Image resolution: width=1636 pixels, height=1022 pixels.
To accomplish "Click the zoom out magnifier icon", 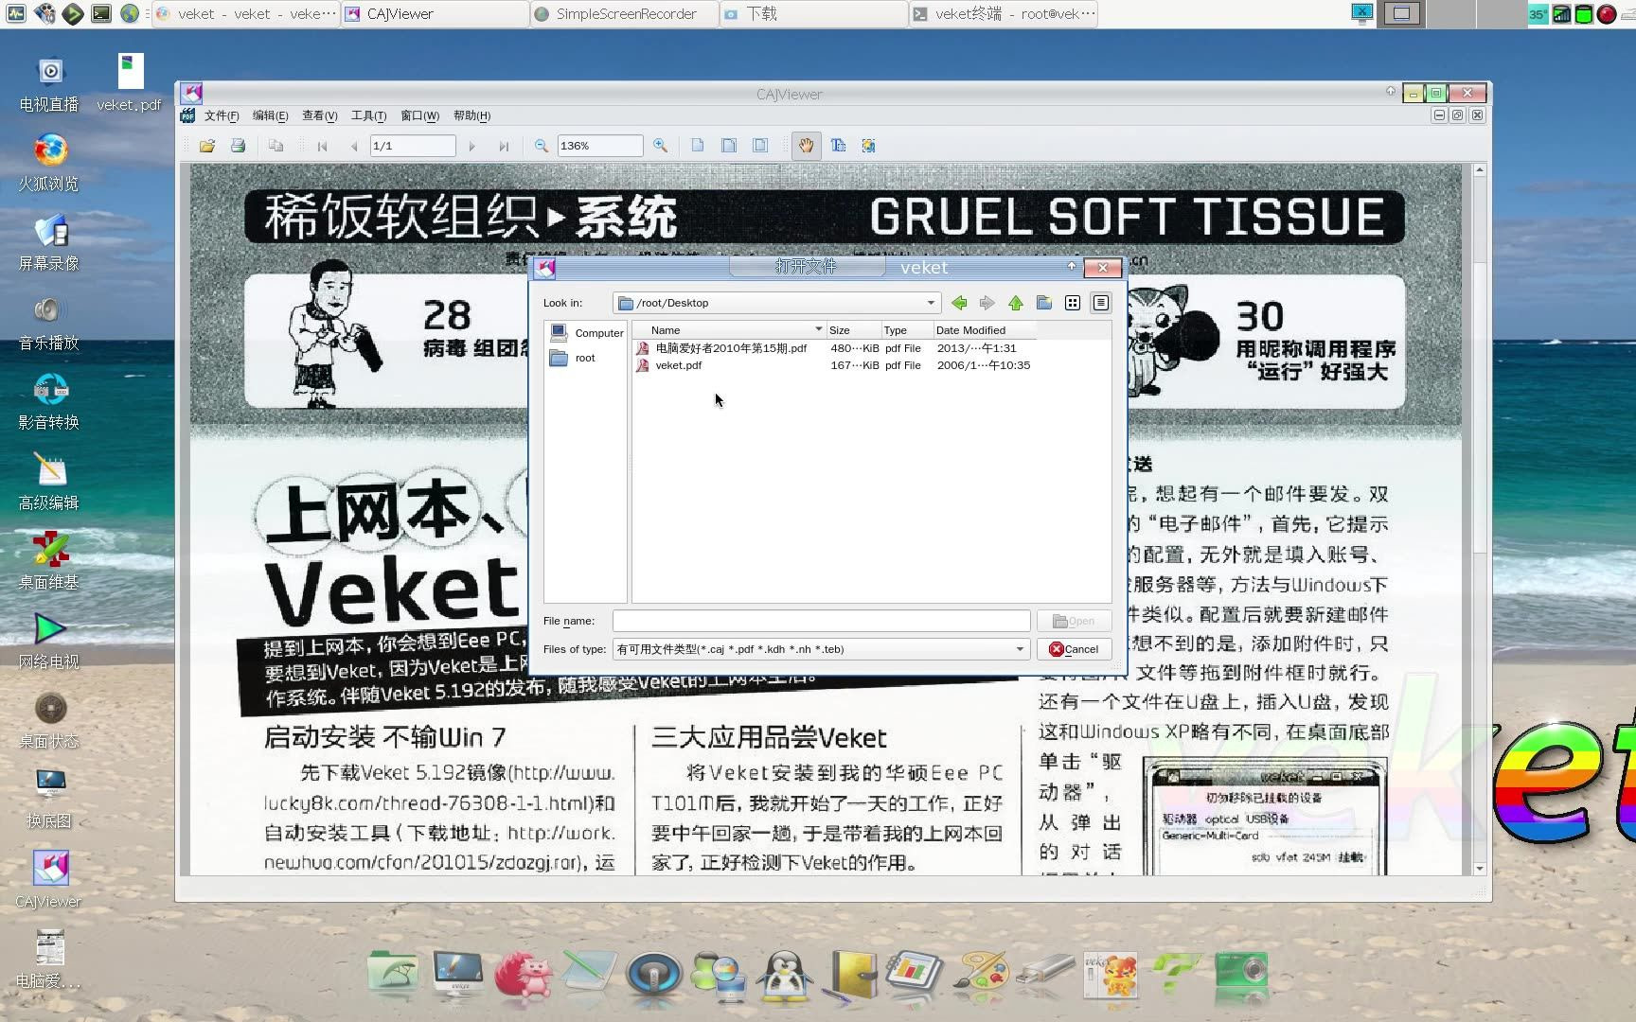I will click(x=541, y=146).
